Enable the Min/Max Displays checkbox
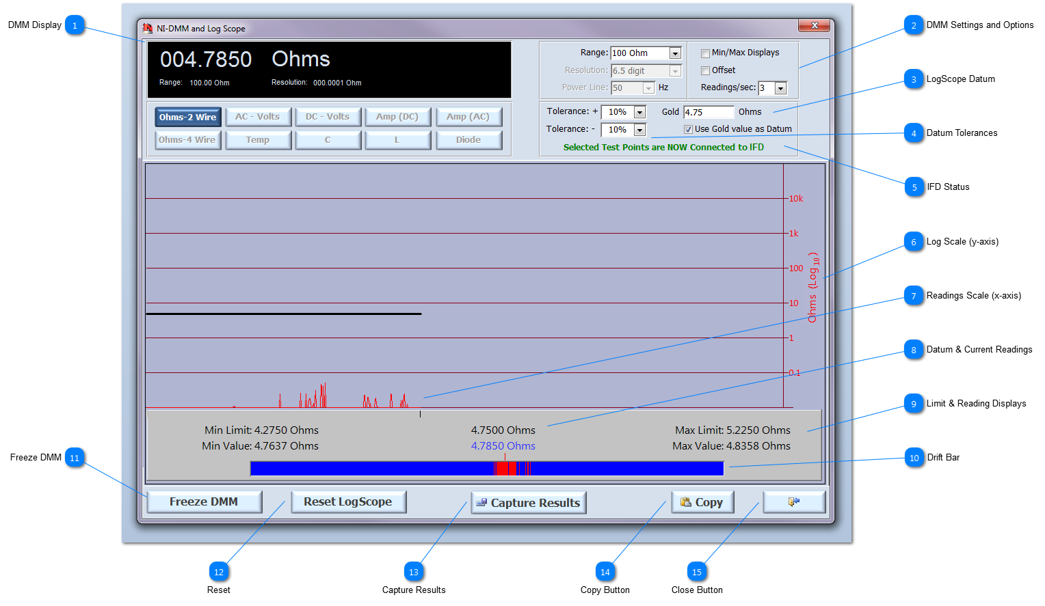Viewport: 1045px width, 606px height. pos(705,53)
